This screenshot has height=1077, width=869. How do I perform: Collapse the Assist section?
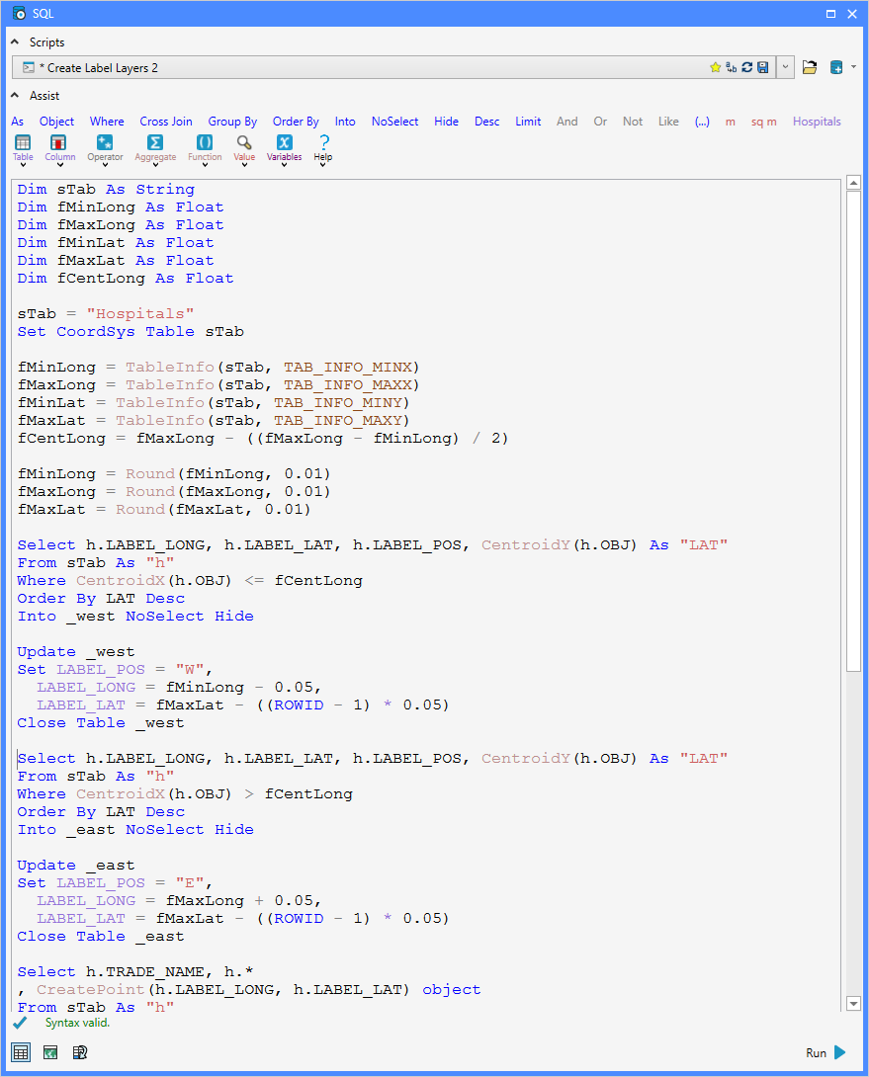coord(15,96)
